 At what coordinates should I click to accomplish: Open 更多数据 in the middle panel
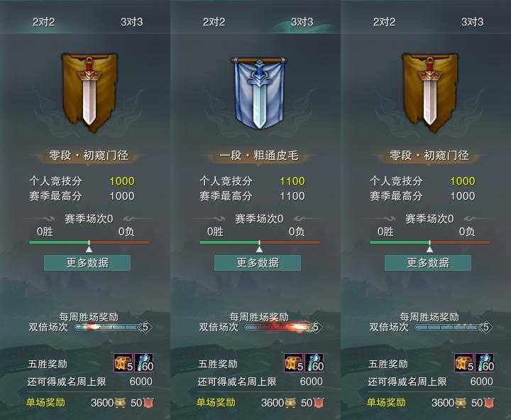tap(258, 263)
